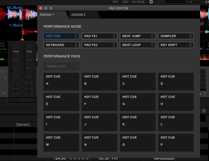
Task: Open the HOT CUE performance mode dropdown
Action: click(x=61, y=36)
